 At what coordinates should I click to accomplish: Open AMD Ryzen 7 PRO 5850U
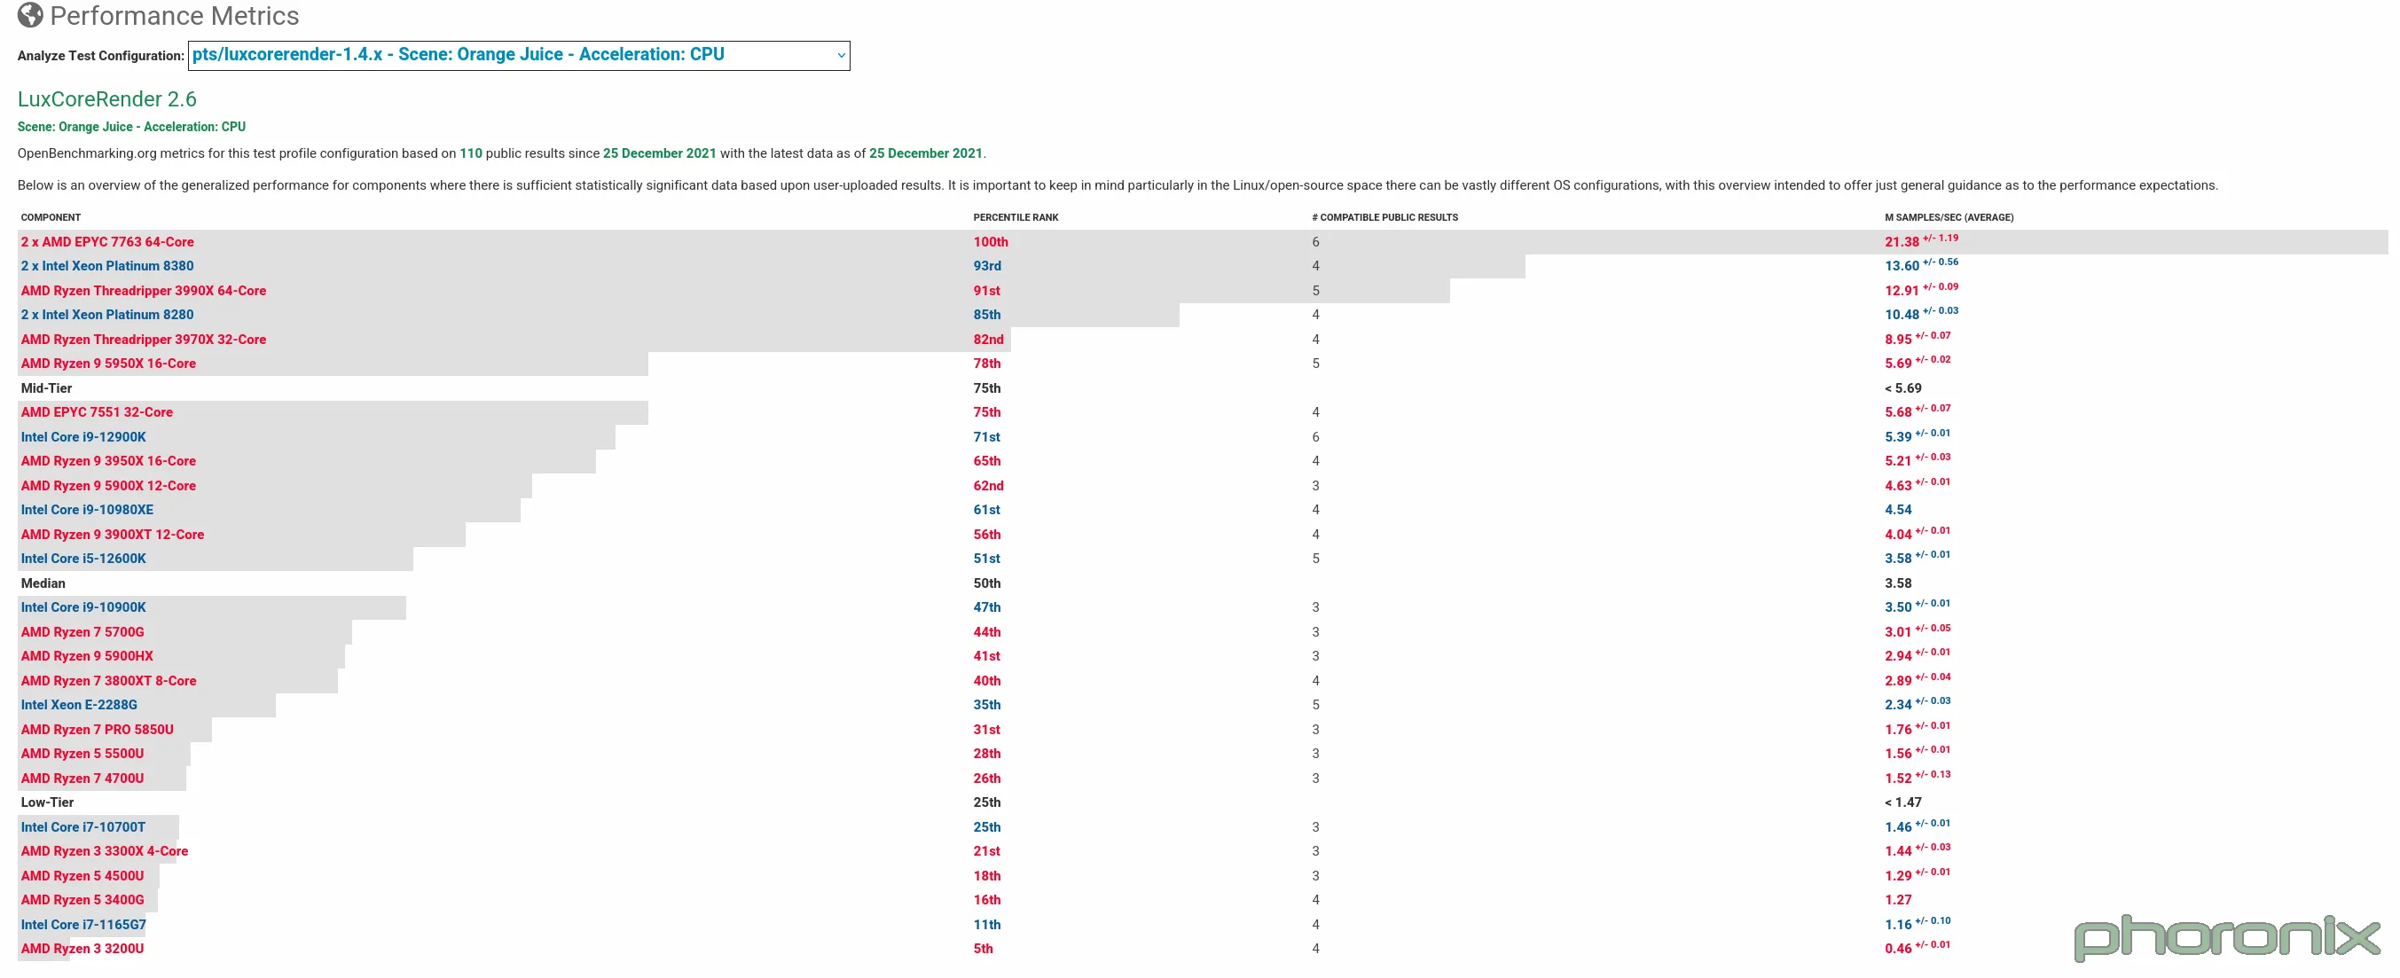(x=97, y=731)
